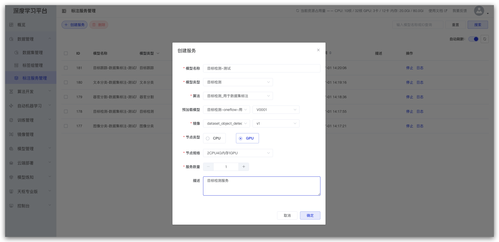Click the 镜像管理 icon in sidebar
This screenshot has width=499, height=242.
point(11,134)
